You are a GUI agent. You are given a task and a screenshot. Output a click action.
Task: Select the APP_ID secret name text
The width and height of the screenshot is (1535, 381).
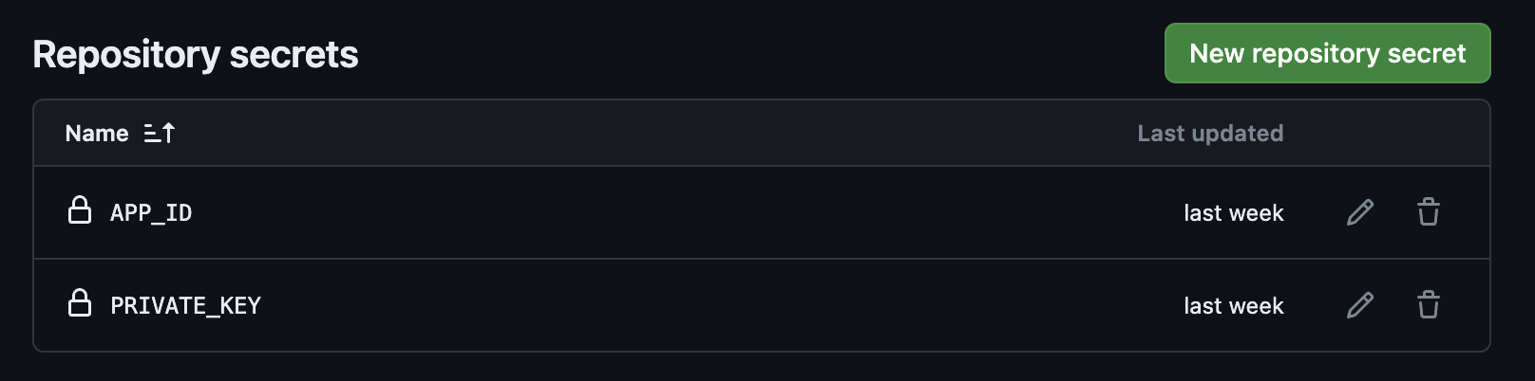tap(151, 213)
